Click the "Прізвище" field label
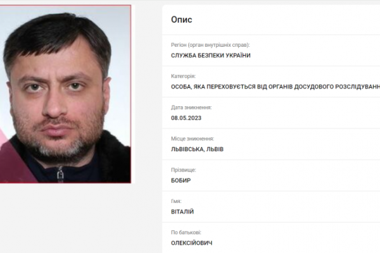Screen dimensions: 380x253 (184, 170)
